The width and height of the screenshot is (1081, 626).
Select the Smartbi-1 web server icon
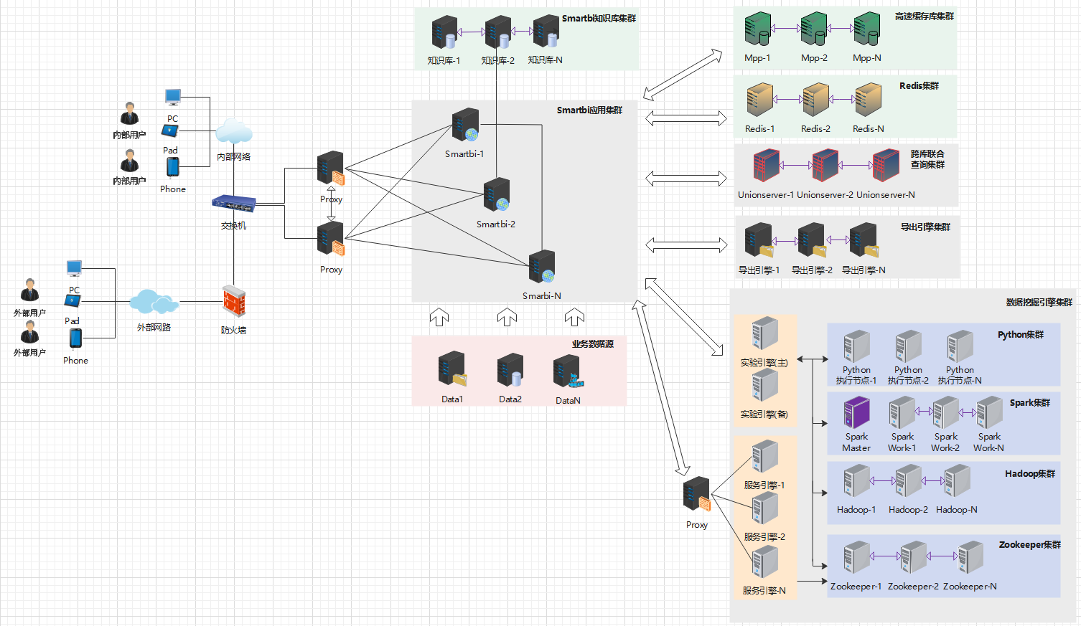tap(465, 125)
